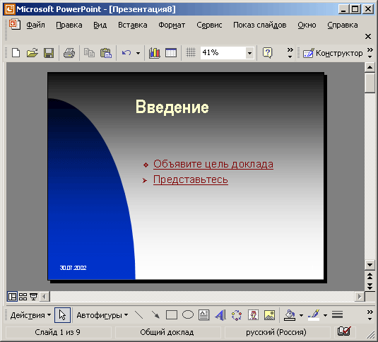Expand the fill color dropdown arrow
Image resolution: width=378 pixels, height=342 pixels.
(301, 315)
